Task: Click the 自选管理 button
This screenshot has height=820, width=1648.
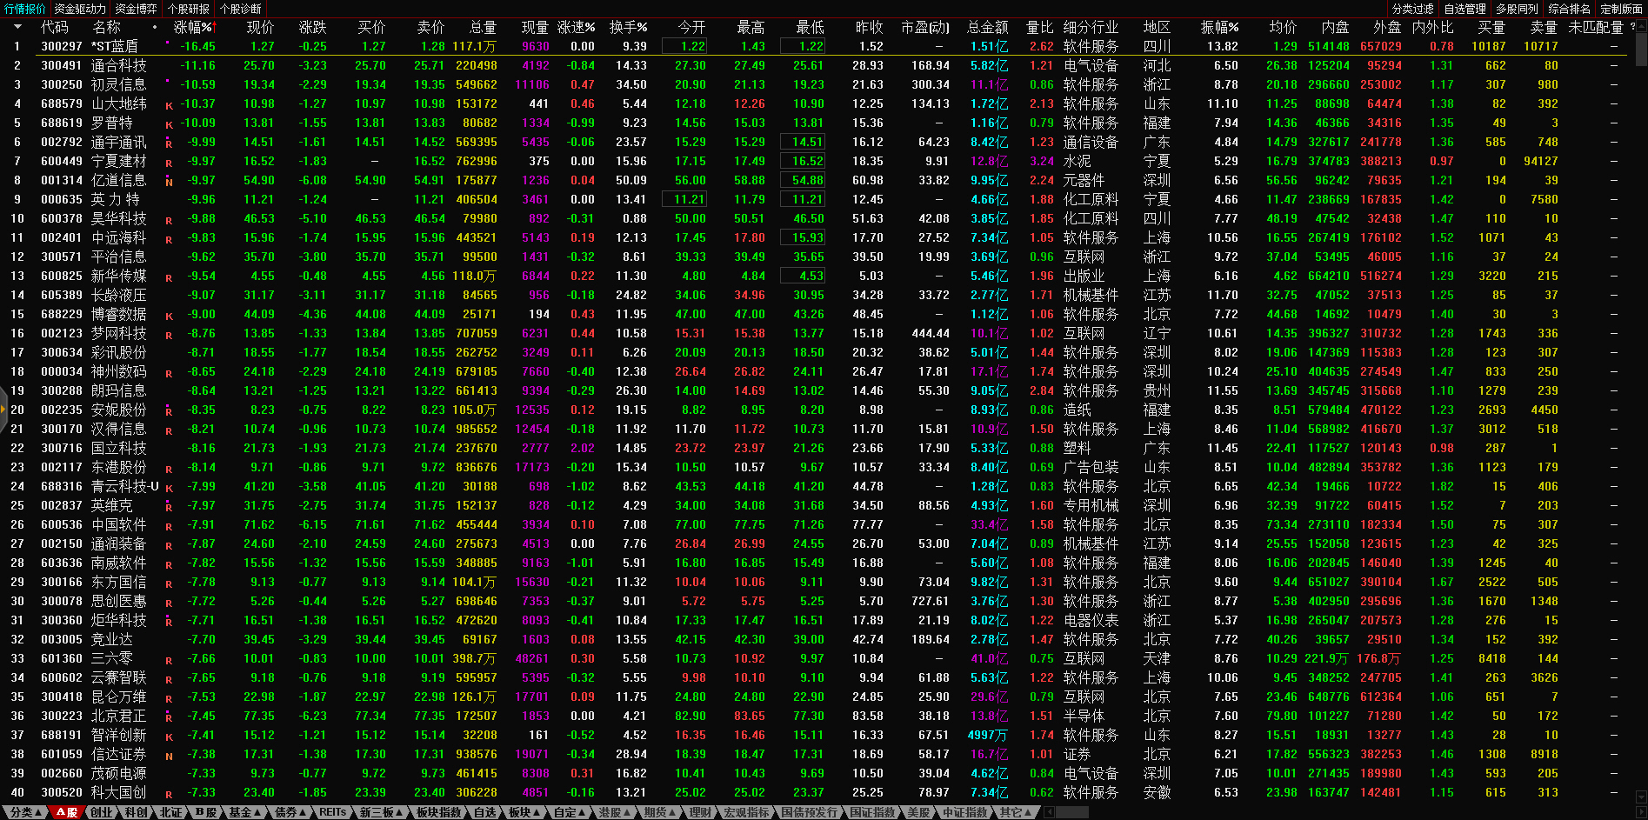Action: (x=1465, y=9)
